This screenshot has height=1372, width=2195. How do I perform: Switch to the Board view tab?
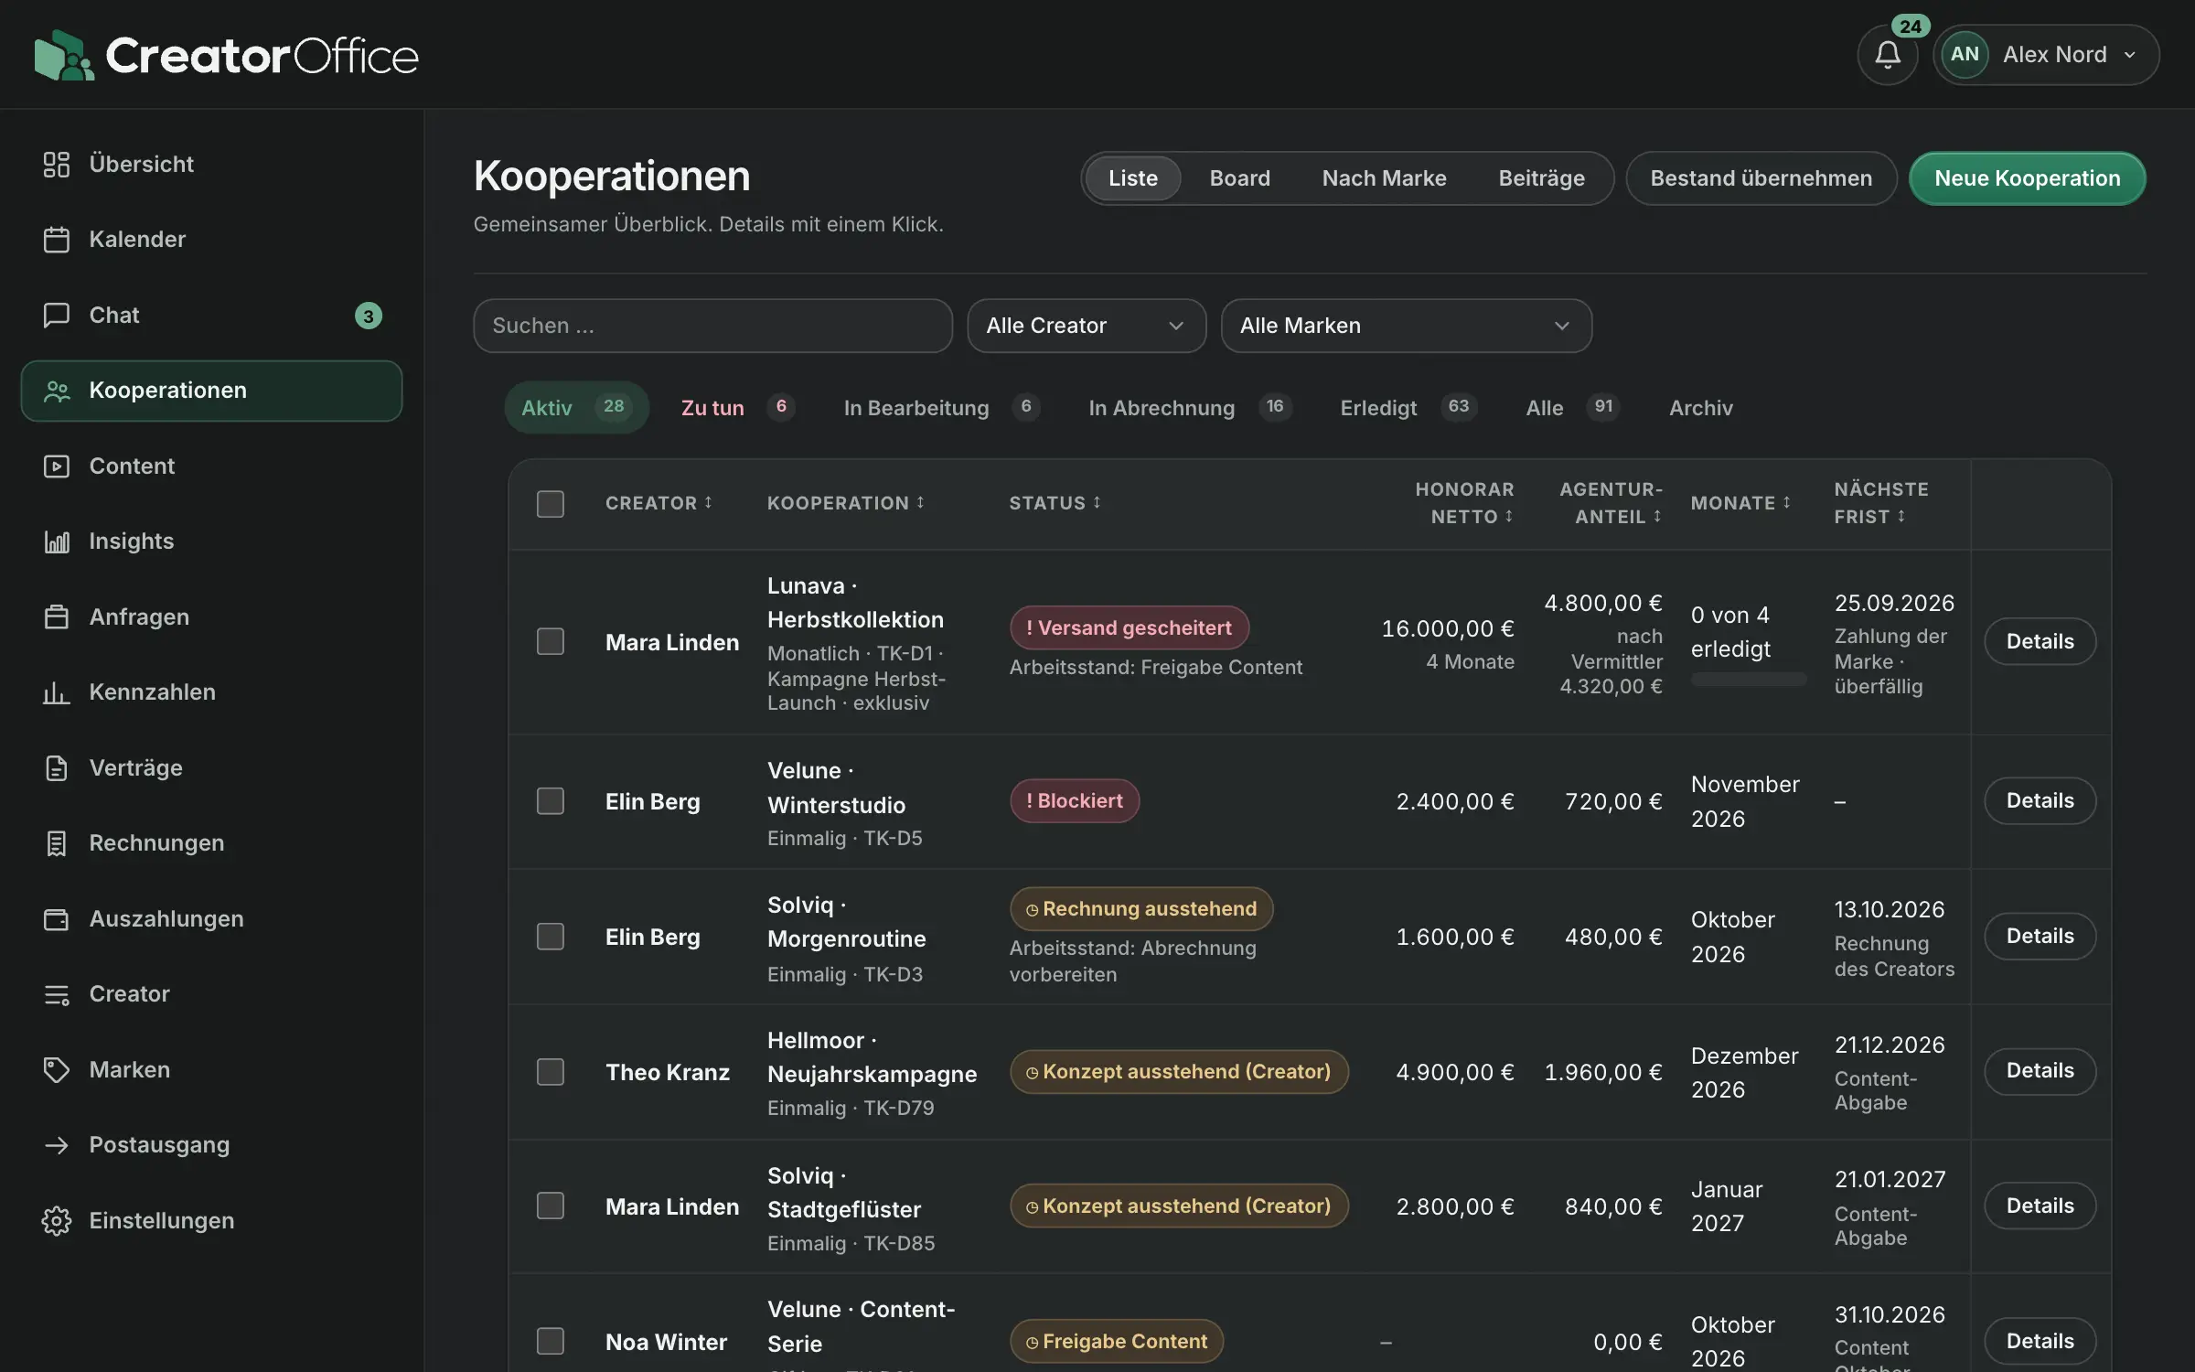1239,178
